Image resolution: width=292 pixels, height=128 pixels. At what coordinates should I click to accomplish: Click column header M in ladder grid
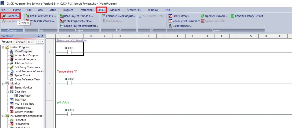pos(251,36)
